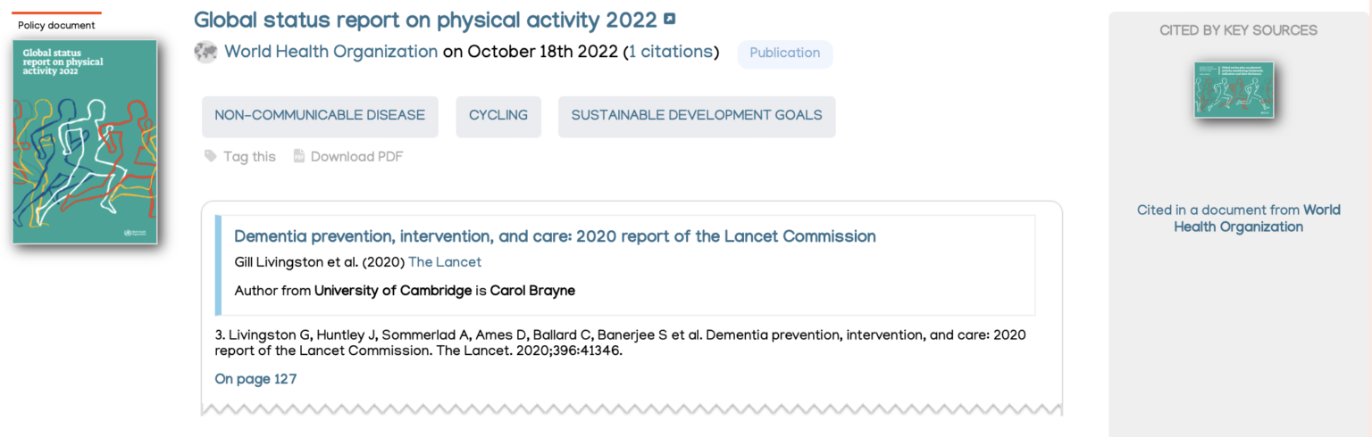Jump to On page 127 link
This screenshot has height=437, width=1372.
tap(255, 379)
